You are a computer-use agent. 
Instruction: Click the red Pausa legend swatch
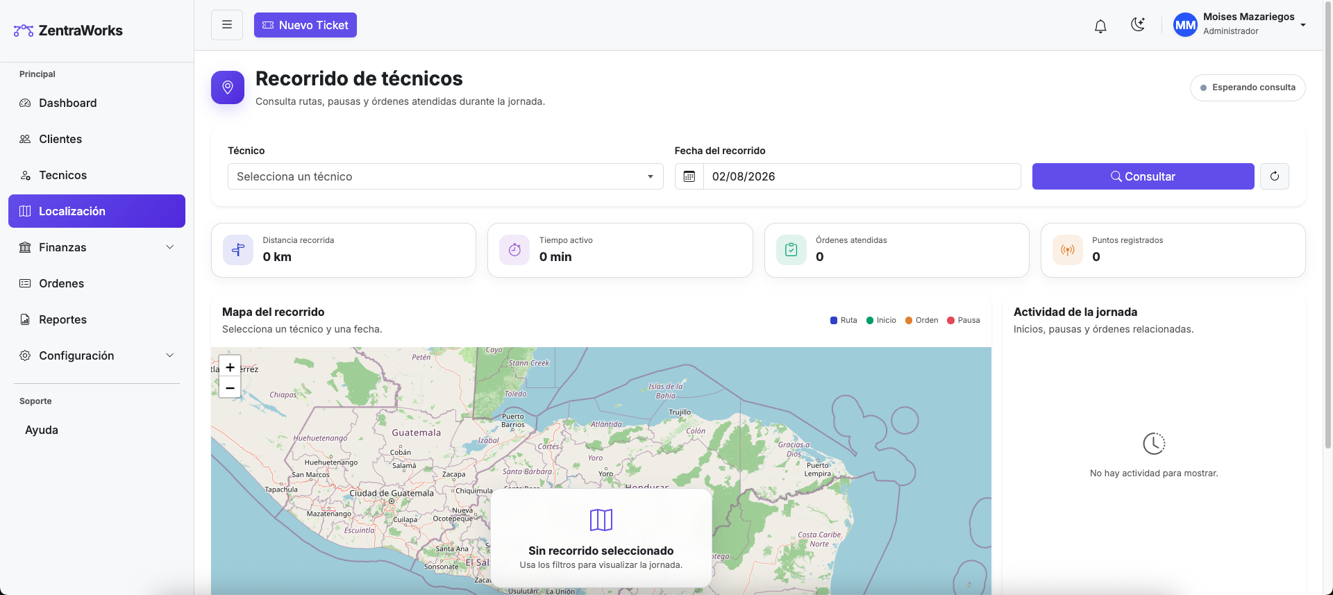[x=950, y=320]
